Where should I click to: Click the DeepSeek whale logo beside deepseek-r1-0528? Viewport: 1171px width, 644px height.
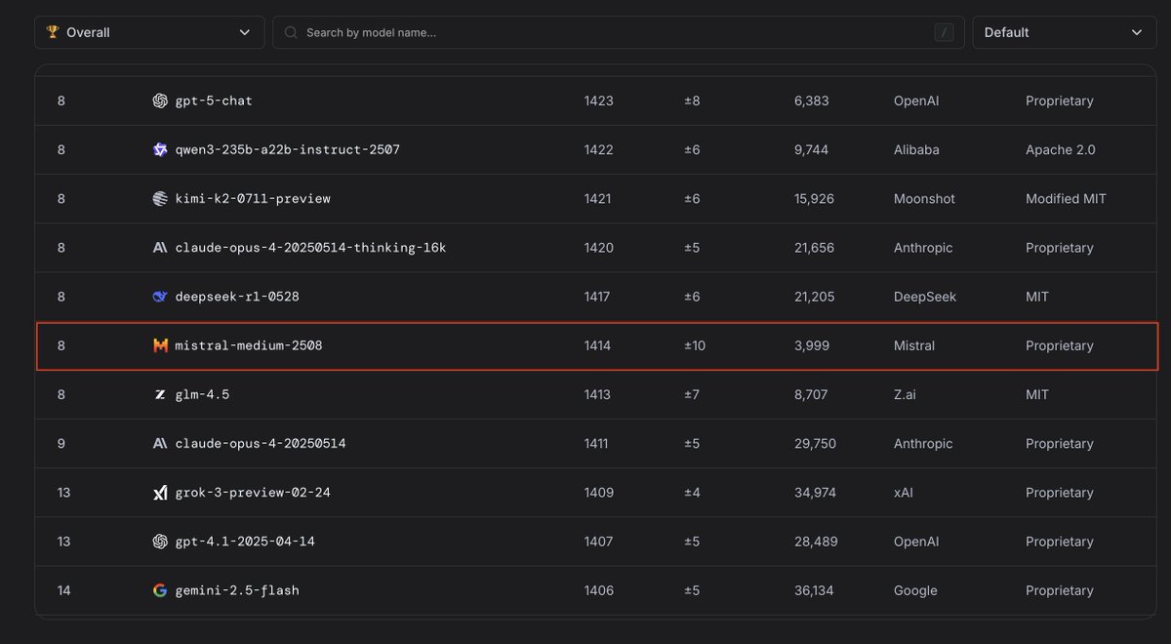point(160,297)
